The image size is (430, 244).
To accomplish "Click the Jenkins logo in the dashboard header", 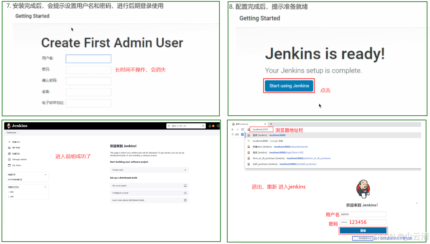I will tap(17, 126).
